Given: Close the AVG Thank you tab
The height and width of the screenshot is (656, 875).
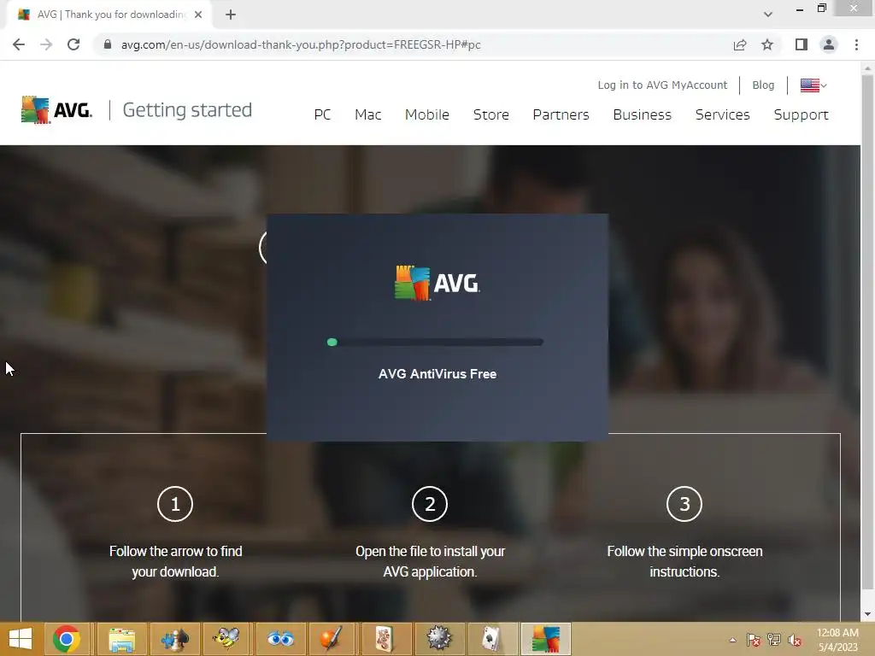Looking at the screenshot, I should [x=198, y=15].
